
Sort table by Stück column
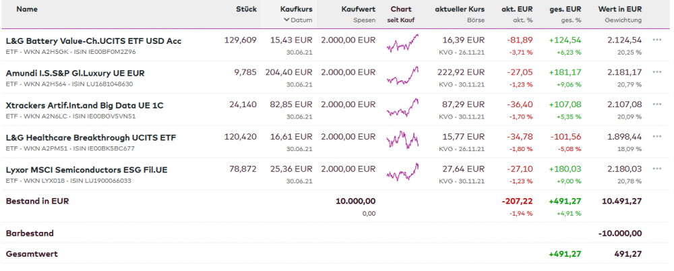tap(246, 9)
